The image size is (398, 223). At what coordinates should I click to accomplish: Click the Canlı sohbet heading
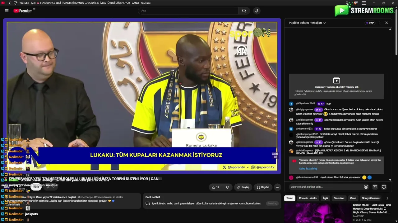click(x=153, y=197)
